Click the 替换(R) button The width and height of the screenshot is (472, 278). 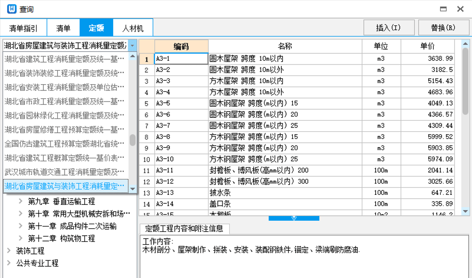[443, 27]
